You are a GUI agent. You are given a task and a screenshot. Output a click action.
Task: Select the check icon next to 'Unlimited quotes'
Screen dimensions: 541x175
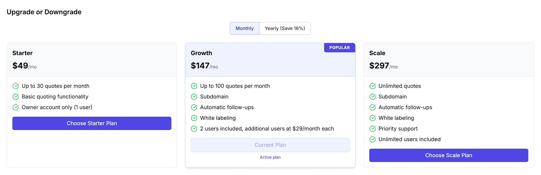(372, 86)
